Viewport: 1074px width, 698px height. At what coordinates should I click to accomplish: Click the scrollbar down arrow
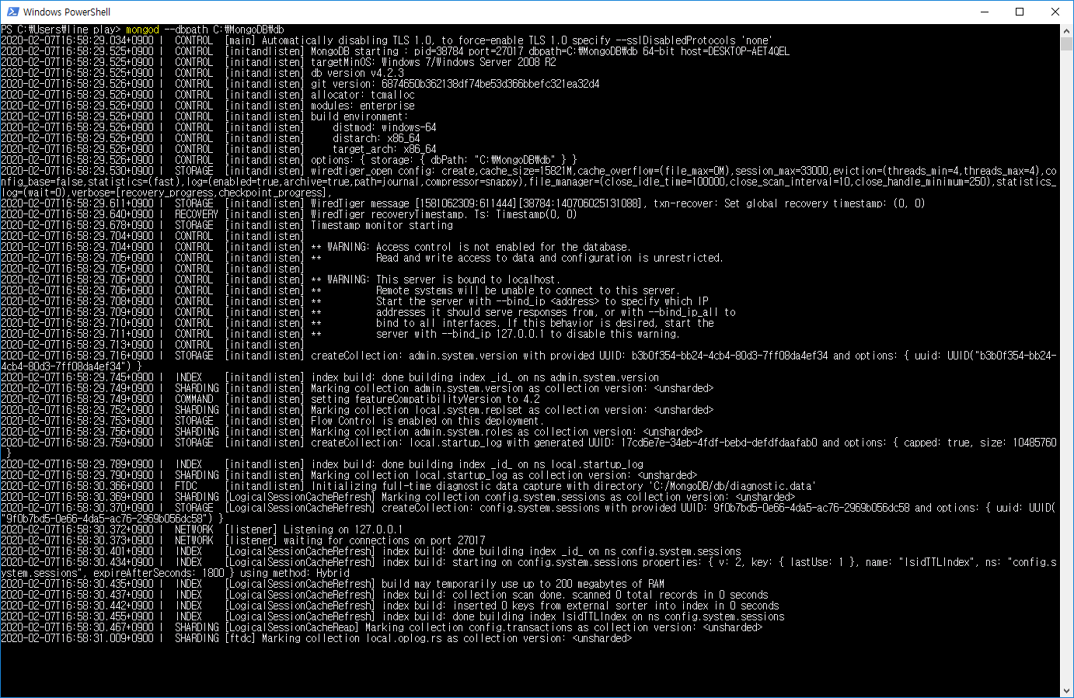click(1066, 691)
